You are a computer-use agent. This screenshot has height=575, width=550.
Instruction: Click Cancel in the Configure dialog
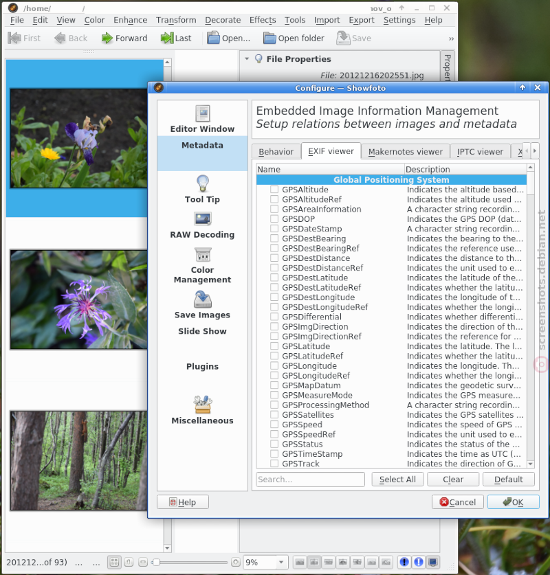[x=458, y=502]
